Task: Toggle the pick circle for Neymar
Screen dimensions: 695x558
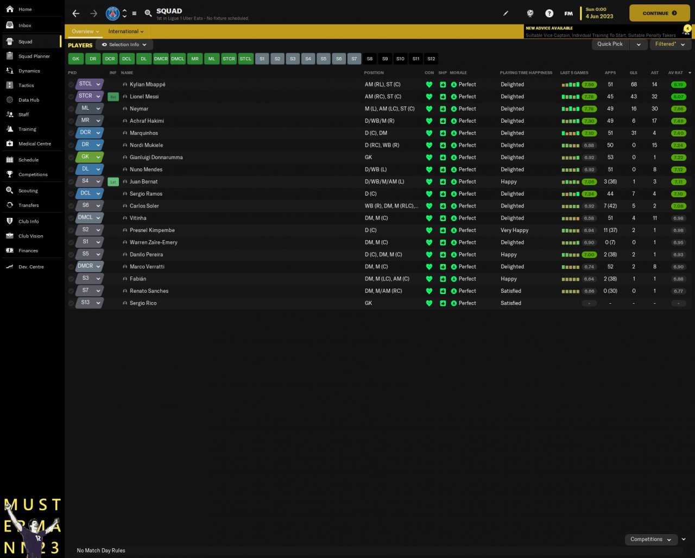Action: [x=71, y=109]
